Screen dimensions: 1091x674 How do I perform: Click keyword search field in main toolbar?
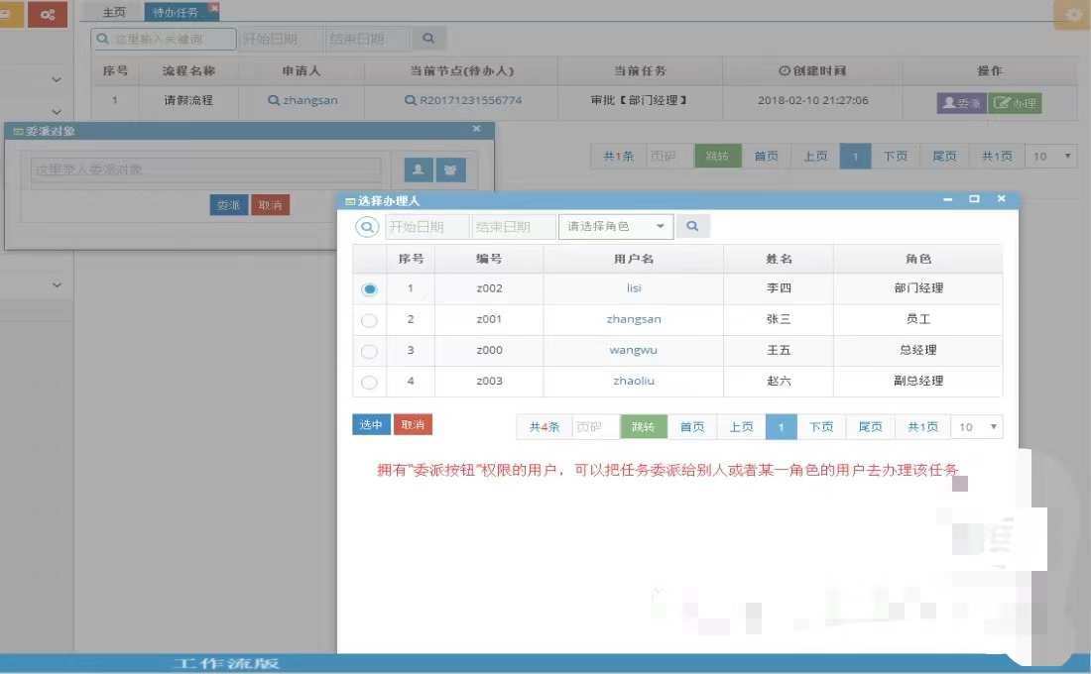tap(165, 39)
